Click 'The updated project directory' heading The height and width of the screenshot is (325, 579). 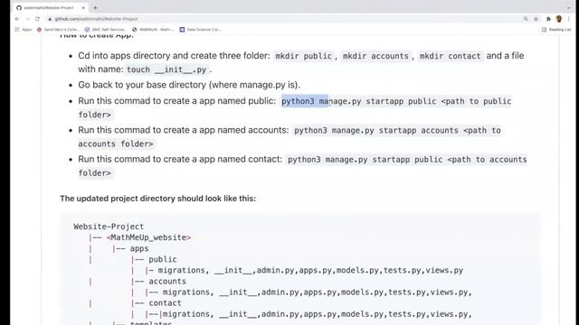point(157,199)
